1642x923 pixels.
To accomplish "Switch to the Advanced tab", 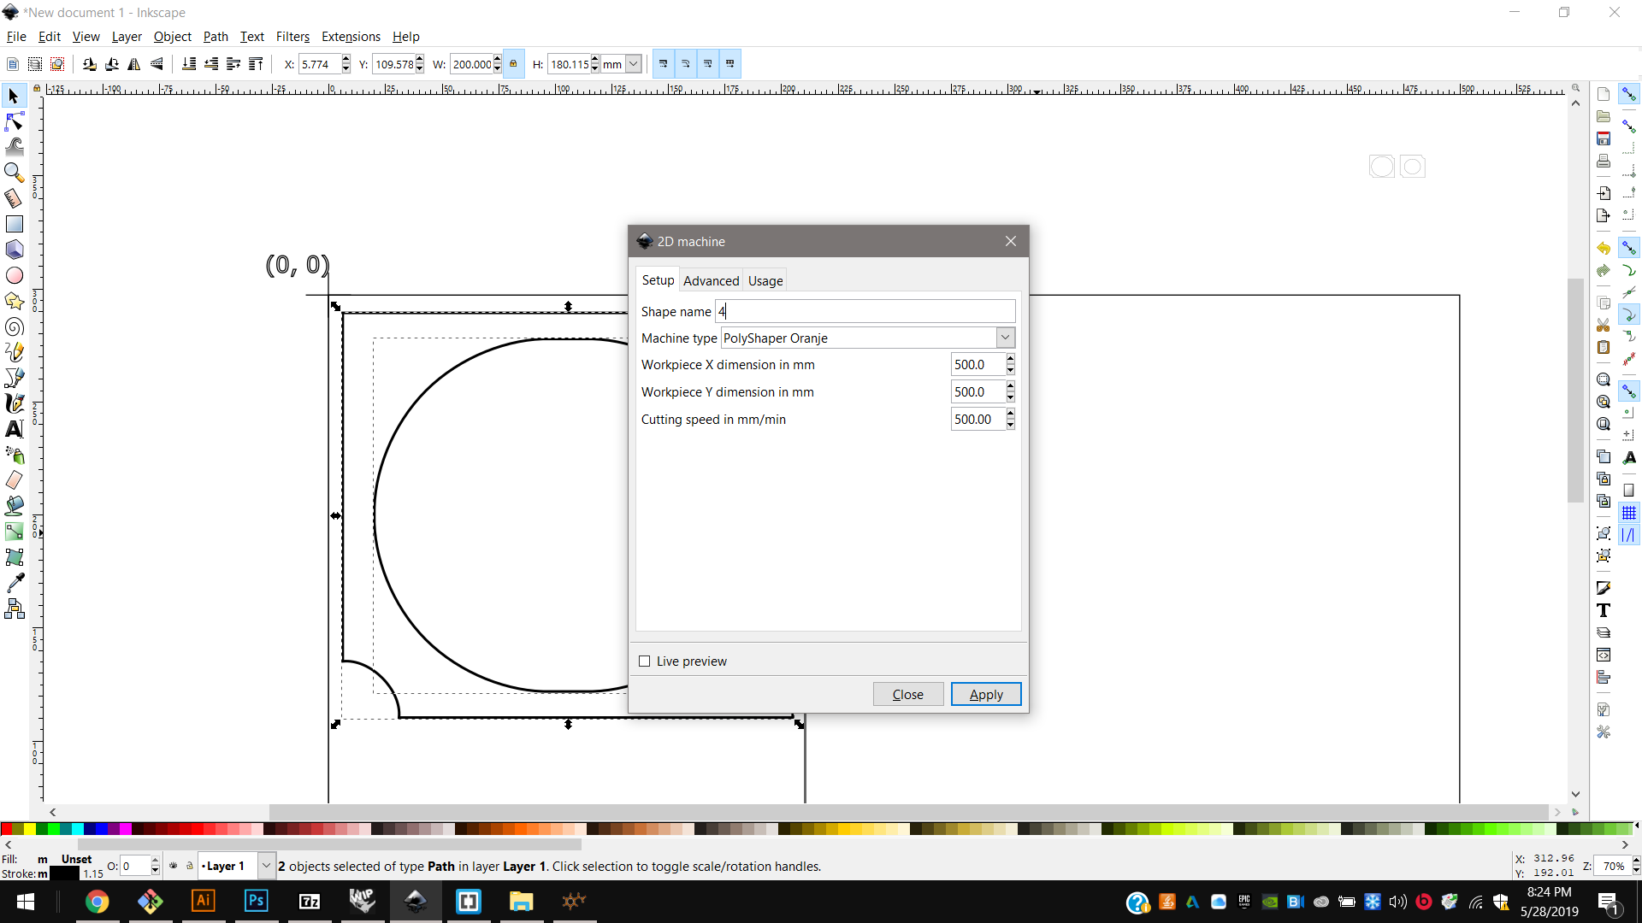I will tap(709, 279).
